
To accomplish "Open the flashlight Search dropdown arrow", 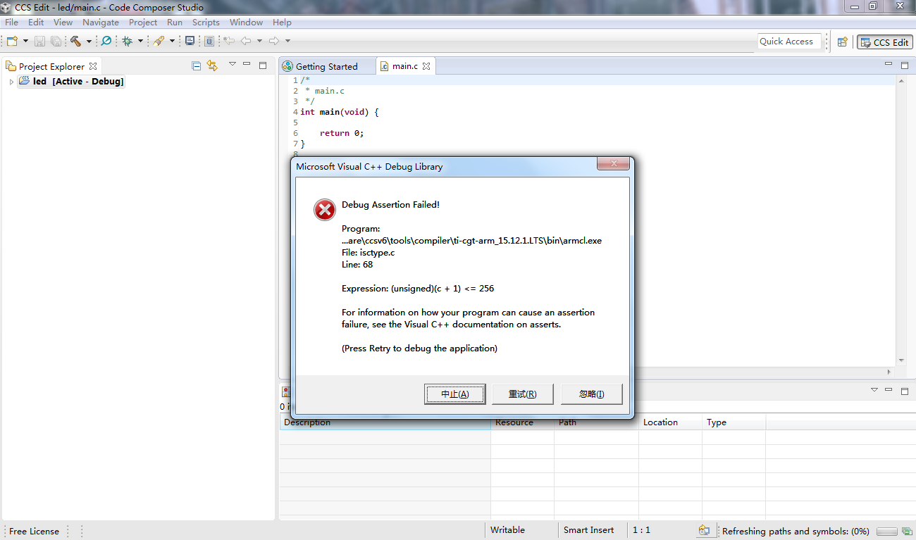I will pyautogui.click(x=172, y=42).
